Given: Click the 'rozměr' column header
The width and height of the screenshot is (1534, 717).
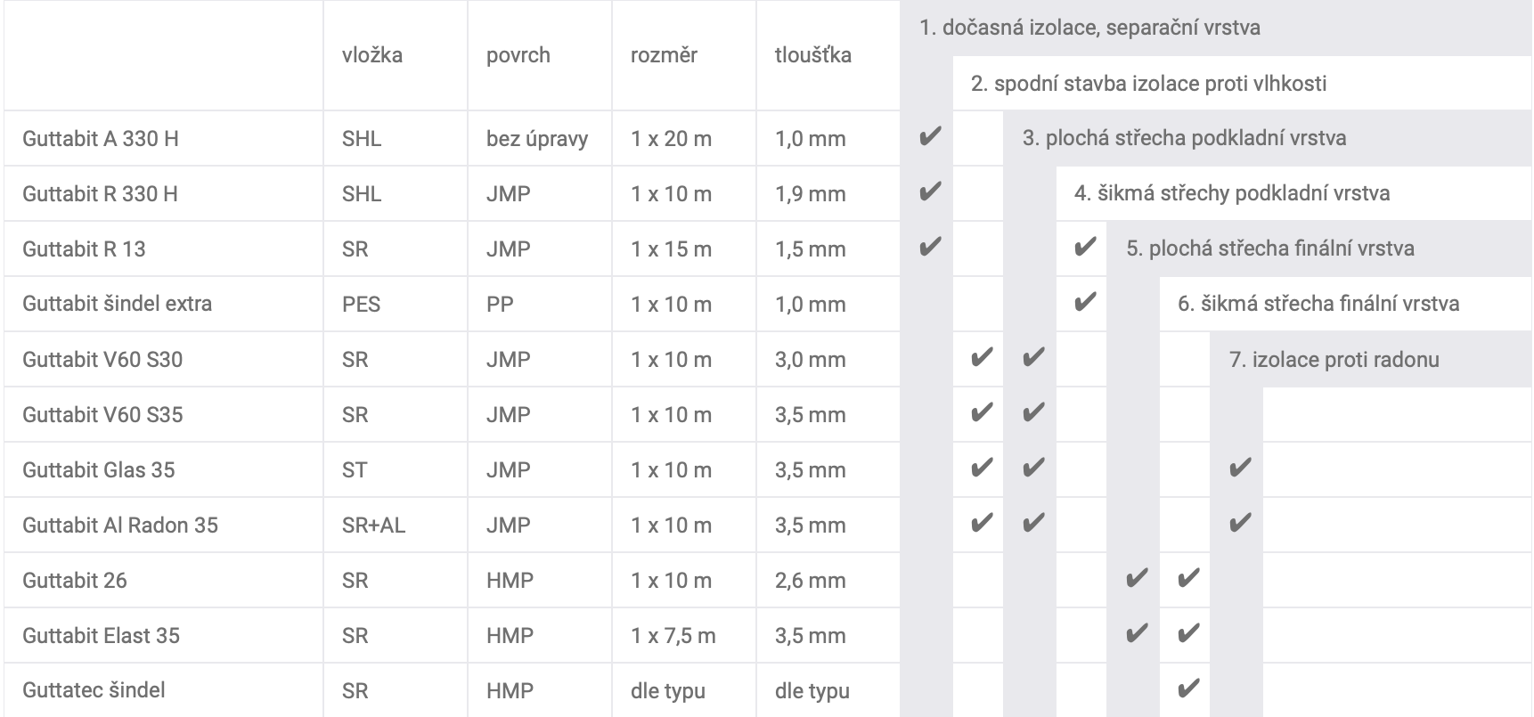Looking at the screenshot, I should click(x=664, y=55).
